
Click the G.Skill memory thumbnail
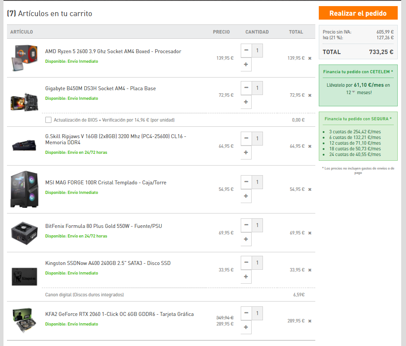[24, 145]
